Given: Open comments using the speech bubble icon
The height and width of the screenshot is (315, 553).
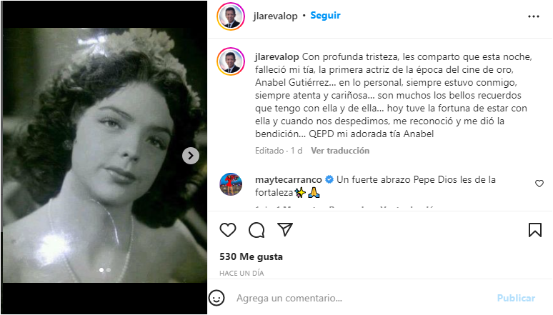Looking at the screenshot, I should (256, 230).
